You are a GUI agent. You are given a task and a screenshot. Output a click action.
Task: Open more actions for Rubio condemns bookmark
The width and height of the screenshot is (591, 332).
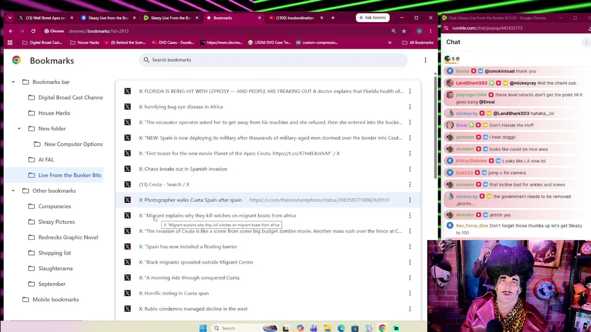(x=410, y=309)
